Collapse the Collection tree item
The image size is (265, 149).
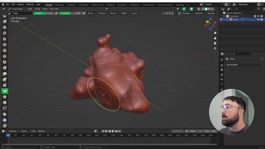[224, 16]
